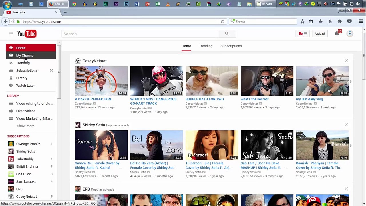Open History in the sidebar

tap(31, 78)
